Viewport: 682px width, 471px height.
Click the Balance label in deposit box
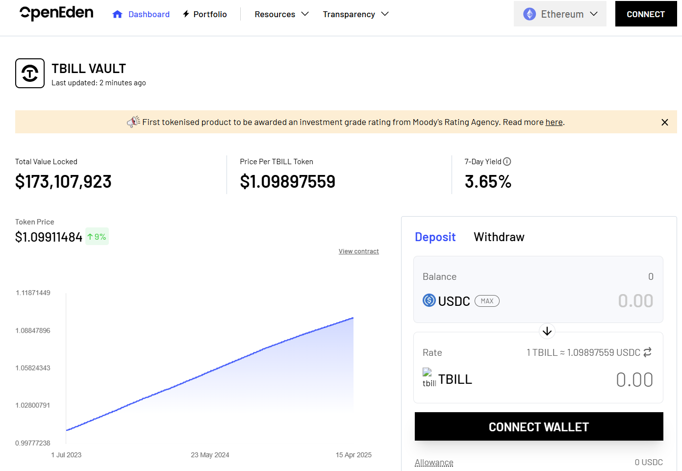click(439, 276)
